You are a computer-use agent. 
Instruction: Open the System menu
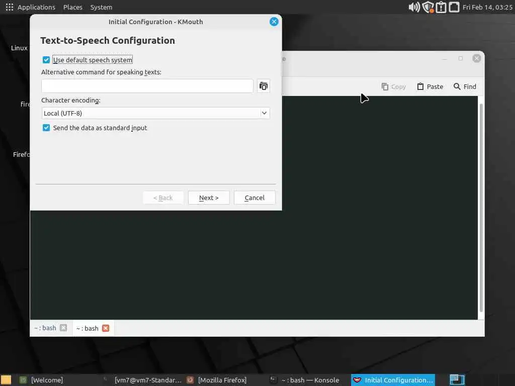point(101,7)
